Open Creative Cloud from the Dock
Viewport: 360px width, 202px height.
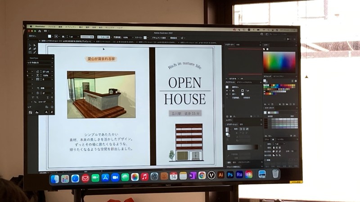(249, 175)
